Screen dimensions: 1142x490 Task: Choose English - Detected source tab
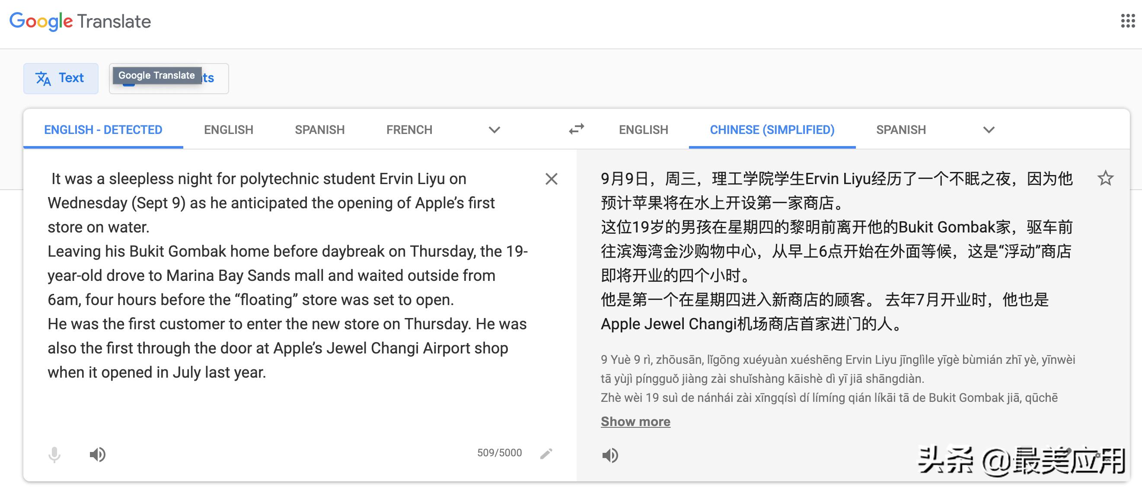pos(103,130)
